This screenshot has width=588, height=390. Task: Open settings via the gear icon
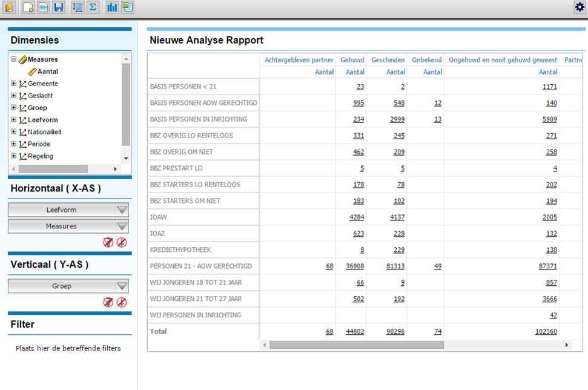click(580, 7)
